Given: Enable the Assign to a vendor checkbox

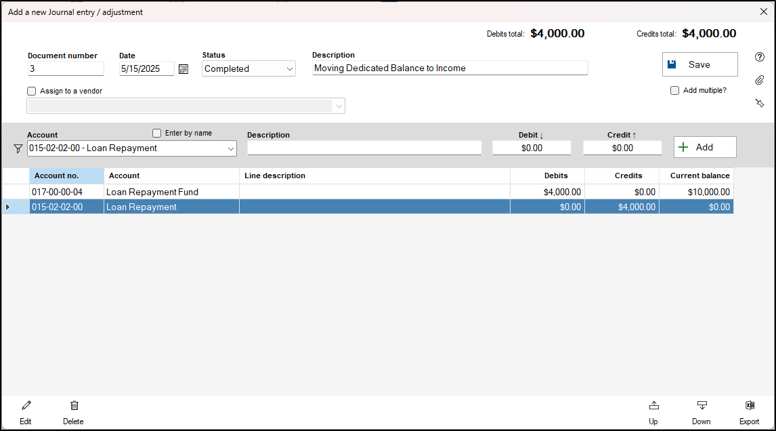Looking at the screenshot, I should coord(32,91).
